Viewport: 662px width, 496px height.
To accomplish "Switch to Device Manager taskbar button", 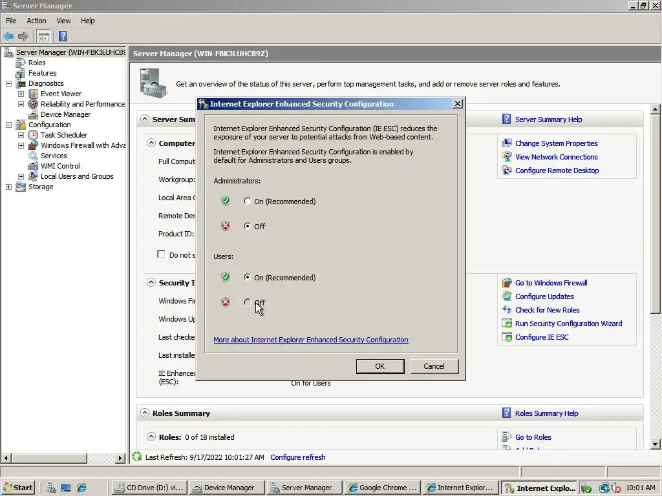I will (226, 488).
